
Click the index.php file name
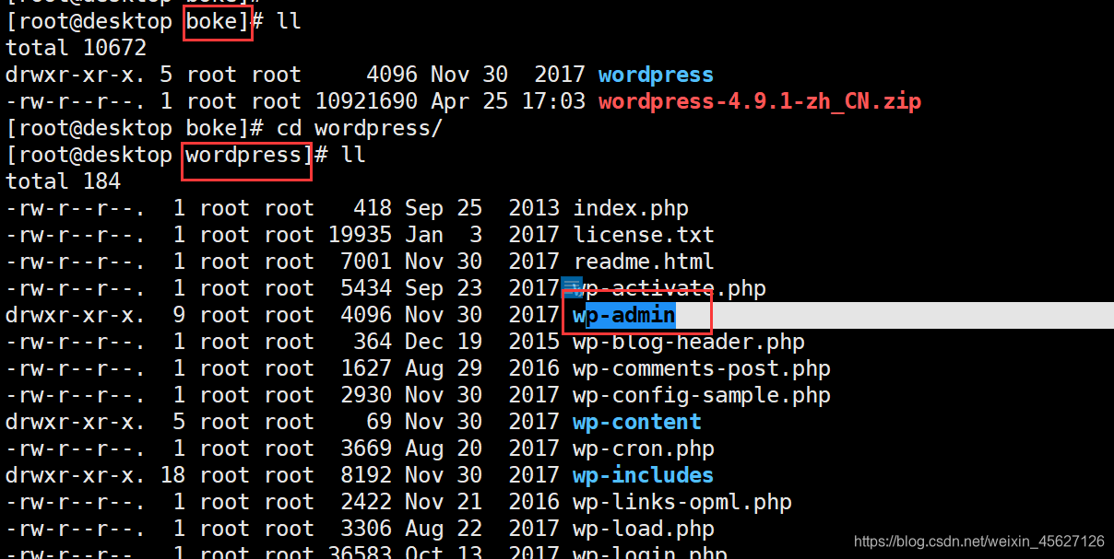(631, 209)
